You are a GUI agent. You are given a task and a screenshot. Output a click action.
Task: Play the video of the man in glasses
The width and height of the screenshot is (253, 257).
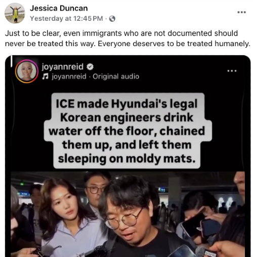pos(128,214)
